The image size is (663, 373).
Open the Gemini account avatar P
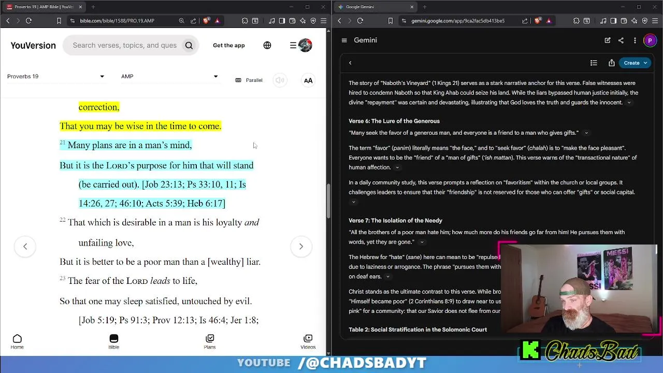[x=650, y=40]
